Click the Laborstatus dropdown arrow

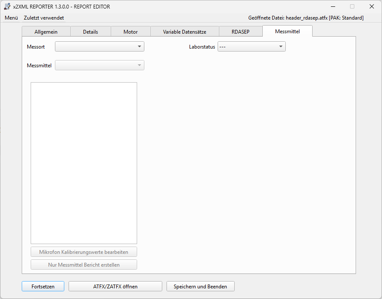pos(281,46)
